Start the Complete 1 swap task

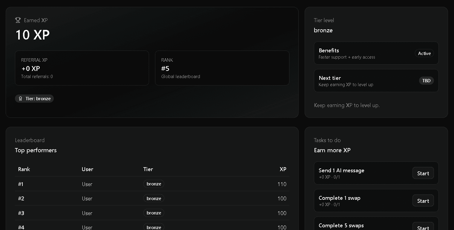click(x=423, y=200)
